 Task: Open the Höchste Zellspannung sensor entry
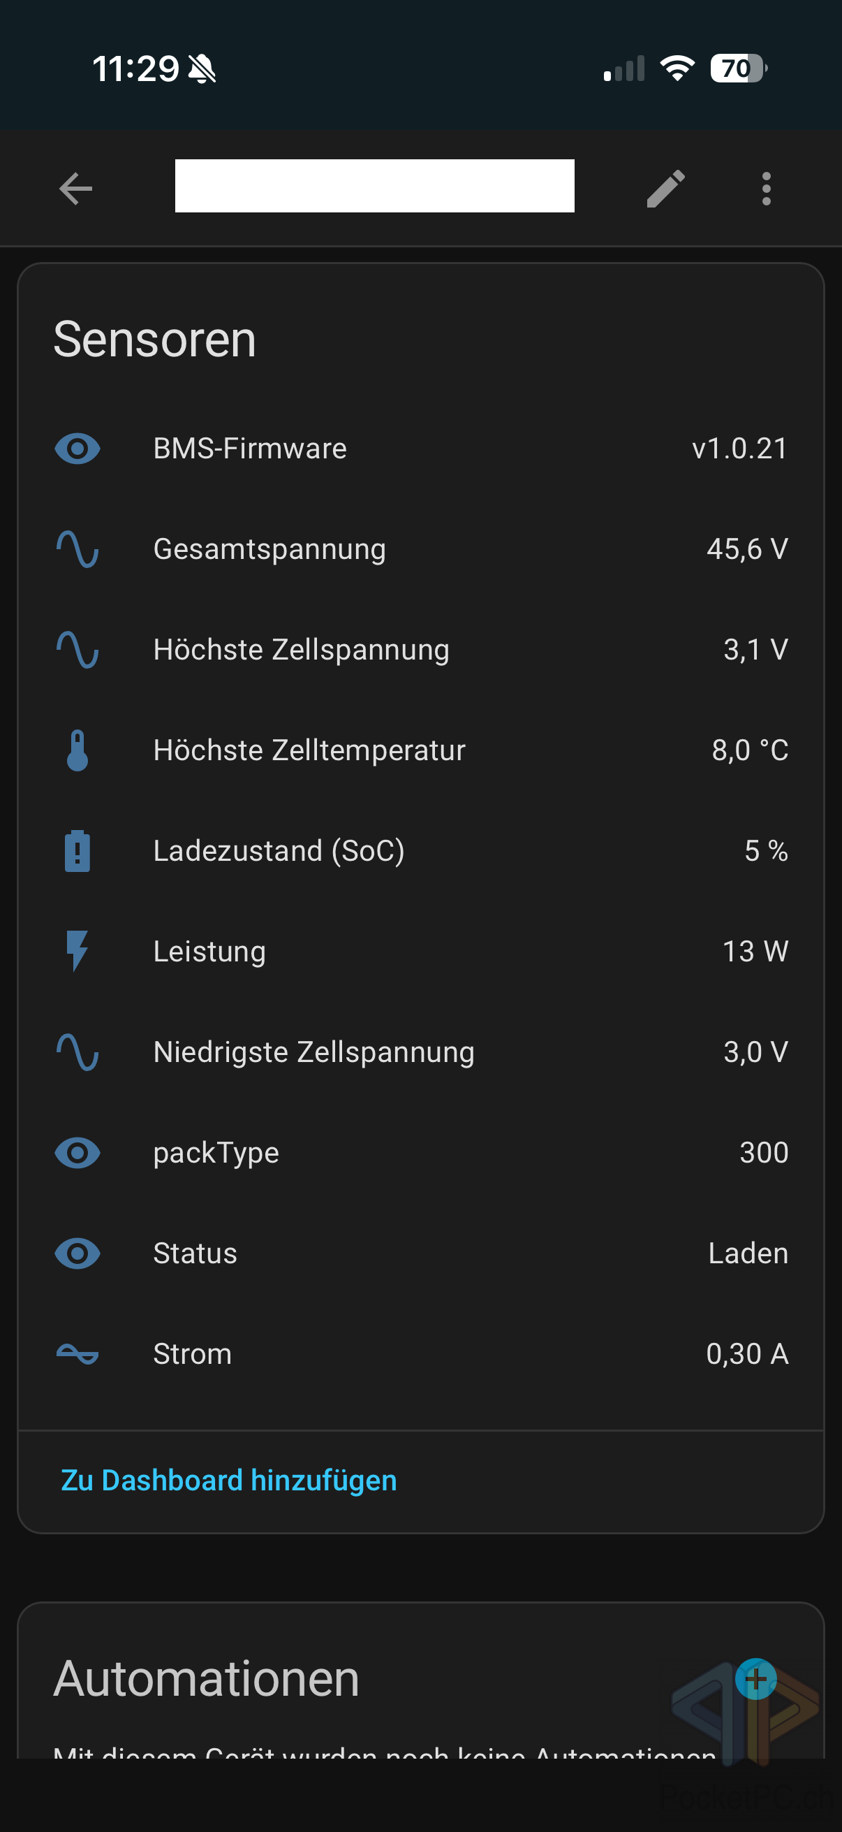pos(302,650)
